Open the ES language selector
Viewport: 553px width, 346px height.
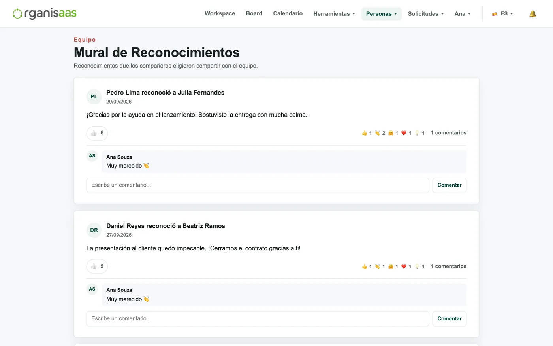point(502,14)
